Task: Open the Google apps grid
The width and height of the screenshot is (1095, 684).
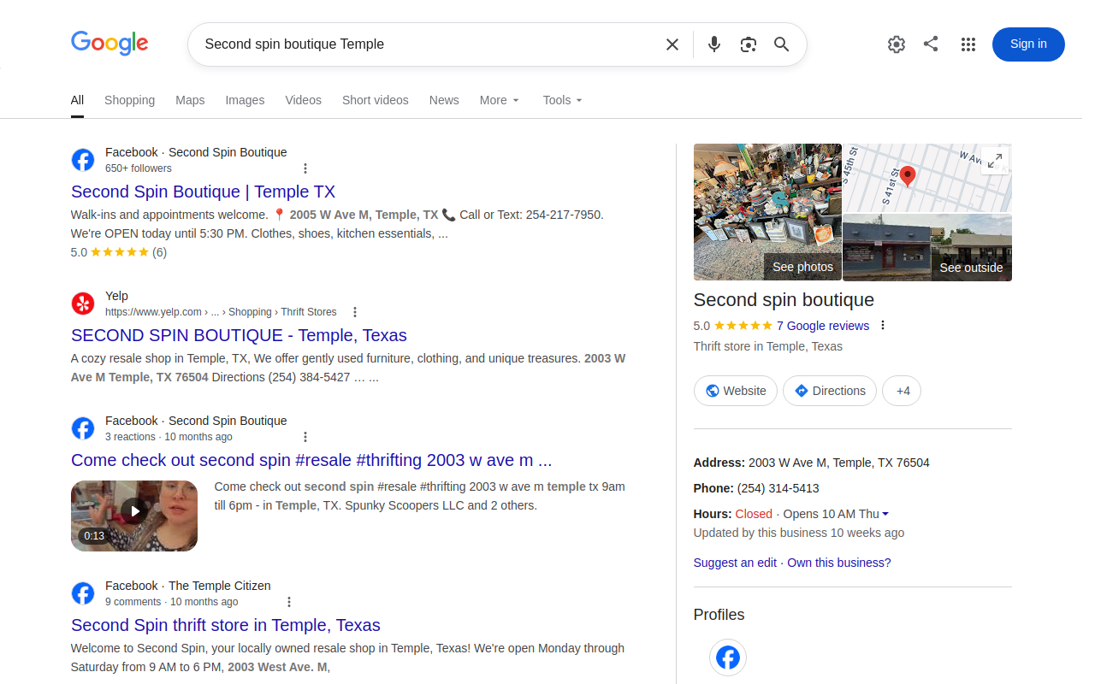Action: (968, 44)
